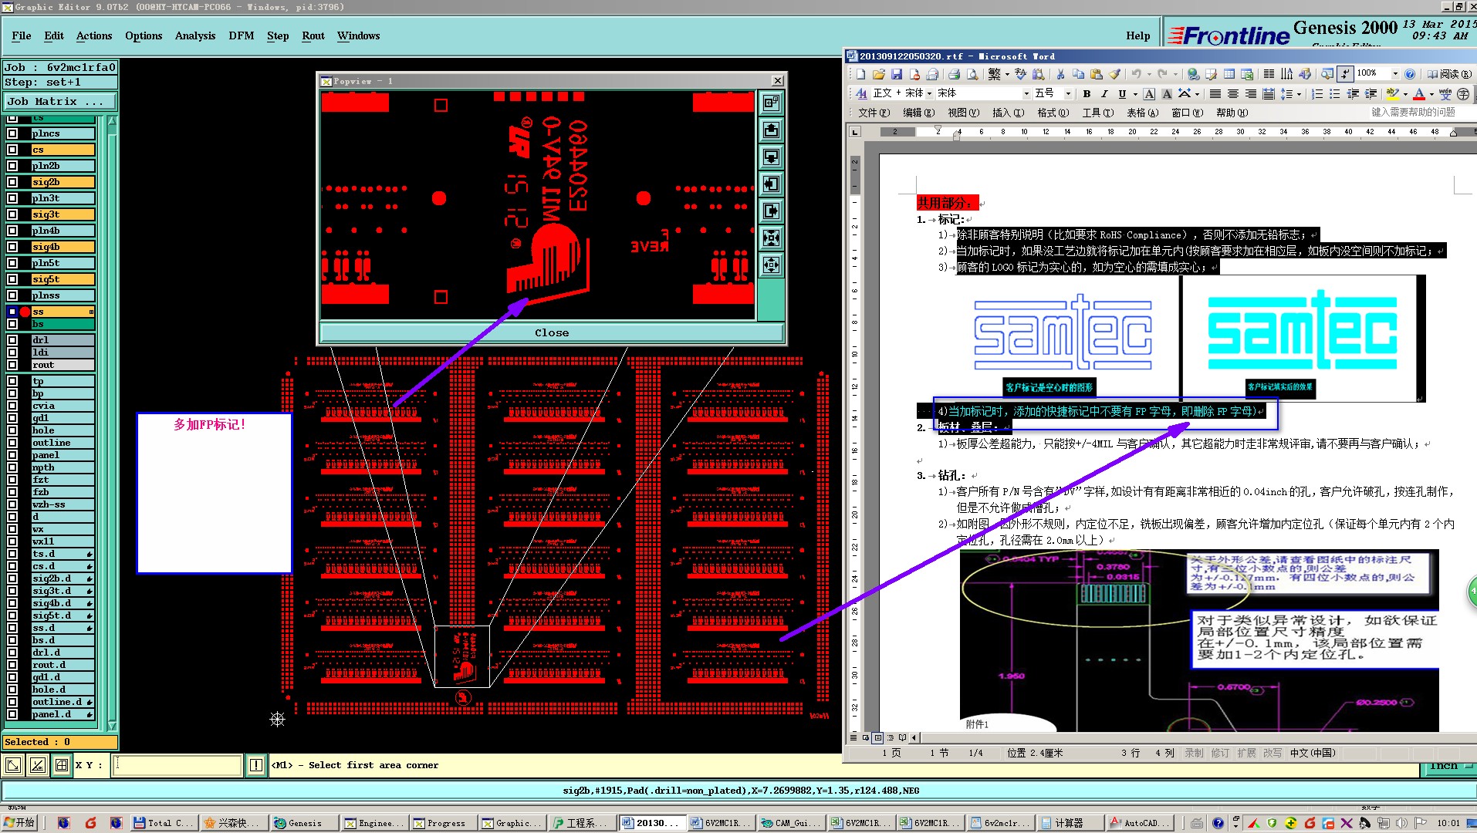Click the Help button in Graphic Editor
This screenshot has width=1477, height=833.
(x=1138, y=35)
